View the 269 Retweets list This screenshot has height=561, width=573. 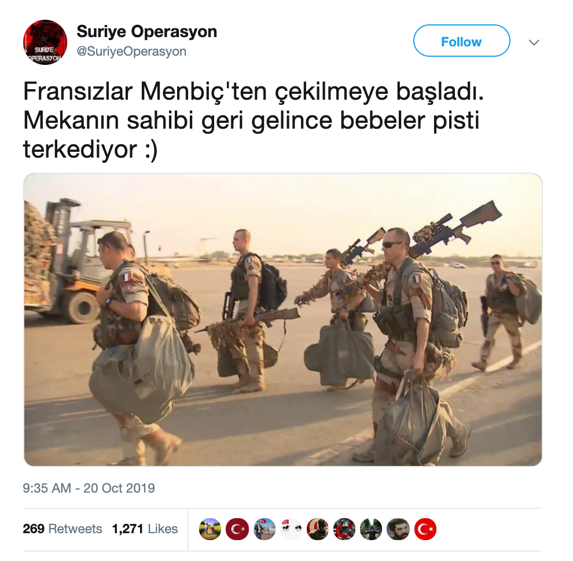pos(63,529)
